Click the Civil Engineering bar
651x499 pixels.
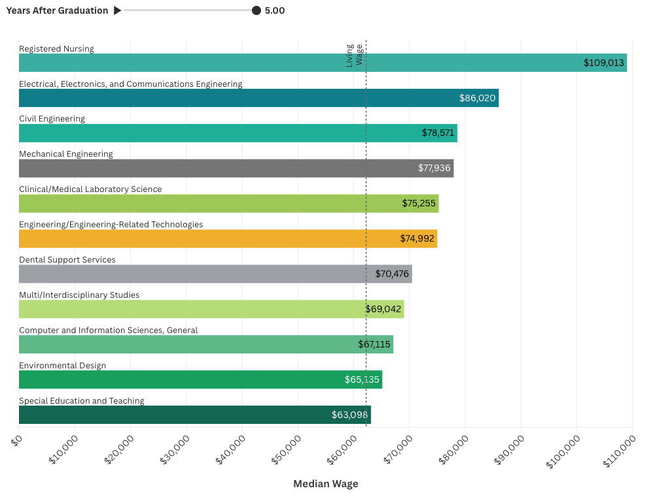pyautogui.click(x=238, y=133)
